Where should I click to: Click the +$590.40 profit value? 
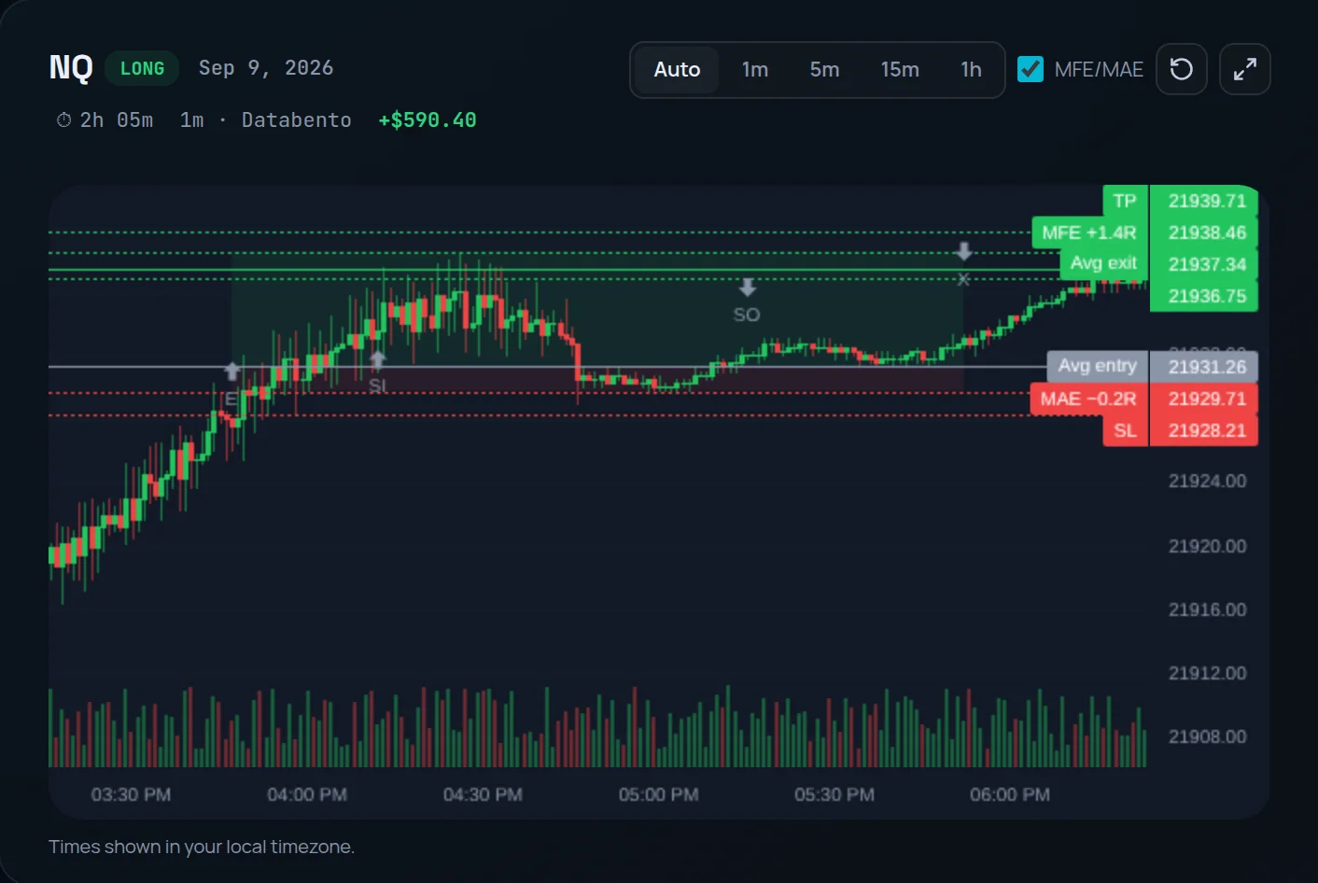click(x=428, y=120)
